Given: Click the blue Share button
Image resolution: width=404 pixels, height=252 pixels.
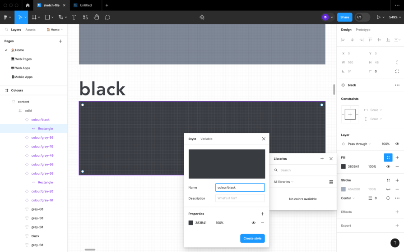Looking at the screenshot, I should (344, 17).
